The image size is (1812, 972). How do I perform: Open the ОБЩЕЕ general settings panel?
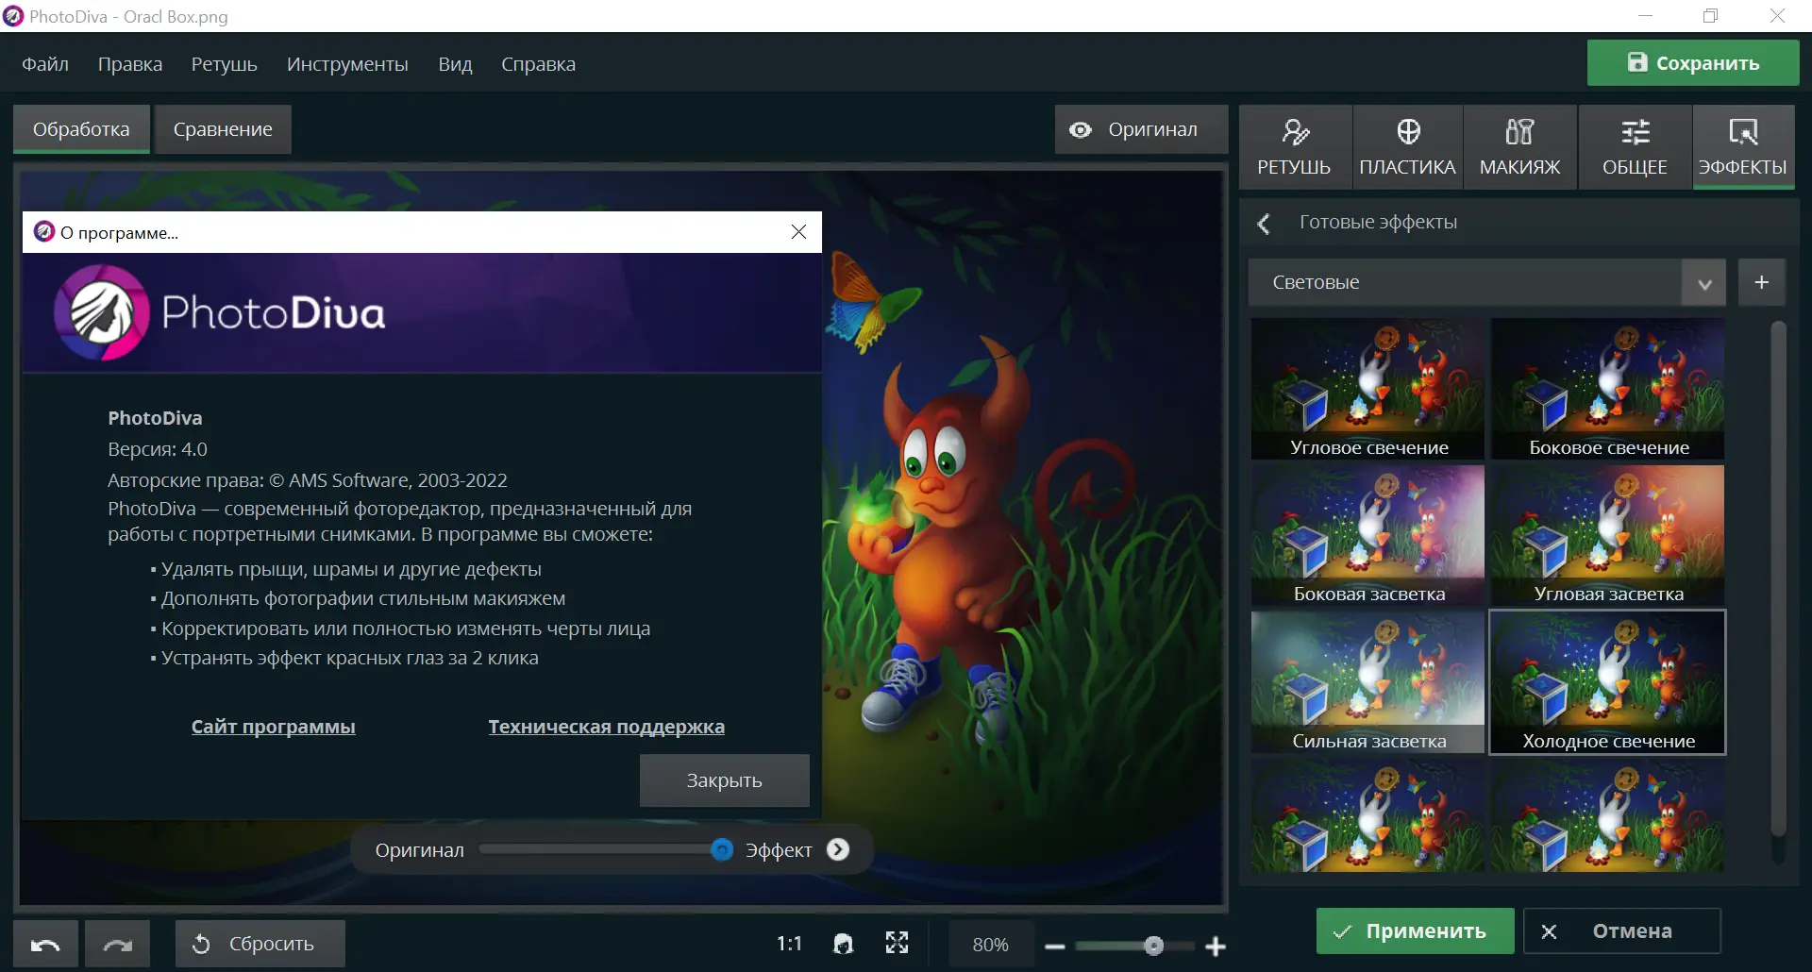1635,147
